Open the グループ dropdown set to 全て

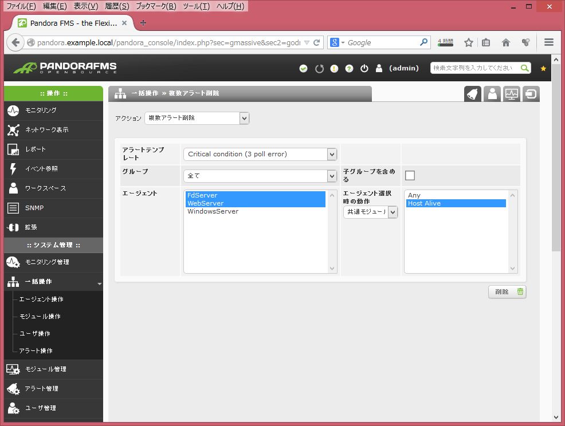pyautogui.click(x=260, y=176)
